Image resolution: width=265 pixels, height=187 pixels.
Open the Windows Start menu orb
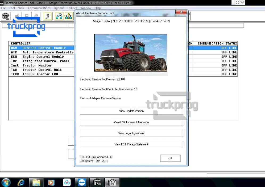coord(6,182)
